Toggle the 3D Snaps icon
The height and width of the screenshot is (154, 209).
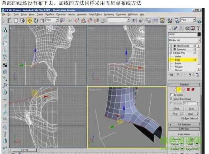(x=77, y=20)
